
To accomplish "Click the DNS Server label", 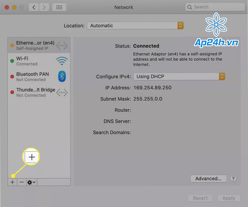I will [117, 121].
